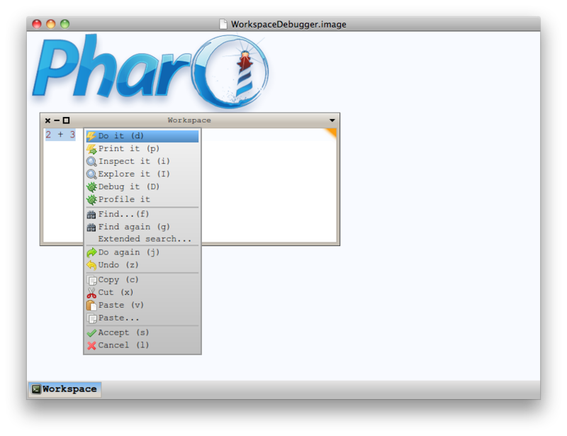The image size is (567, 436).
Task: Click the red X Cancel icon
Action: (x=91, y=345)
